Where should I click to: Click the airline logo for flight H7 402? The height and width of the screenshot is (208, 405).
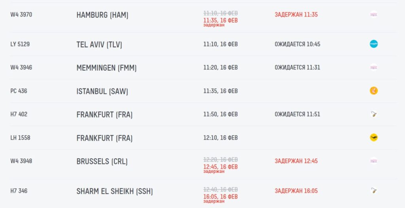click(x=373, y=114)
